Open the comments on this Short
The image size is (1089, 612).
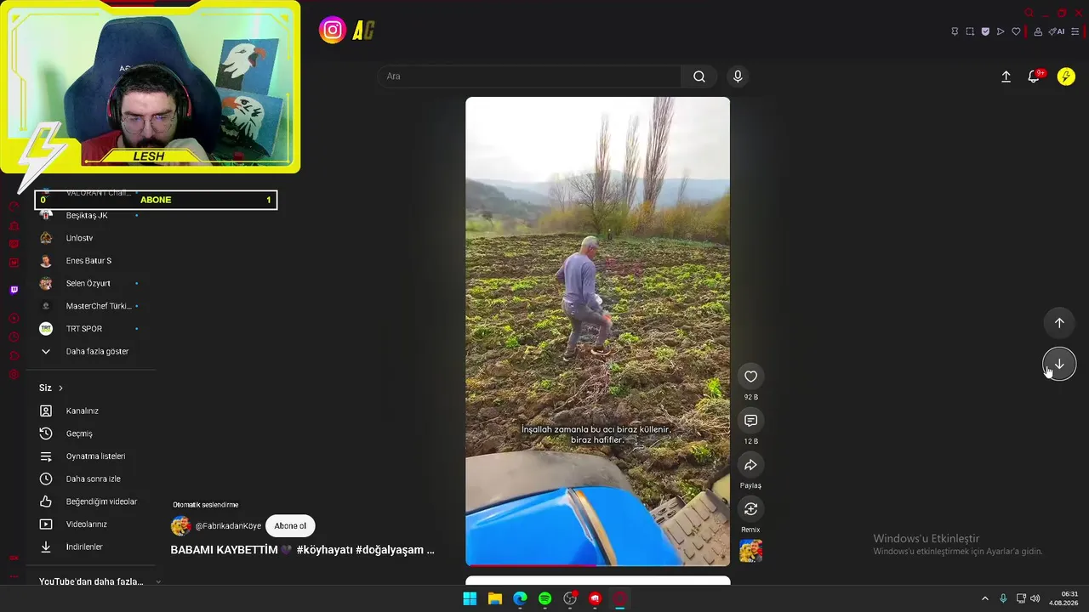tap(750, 421)
